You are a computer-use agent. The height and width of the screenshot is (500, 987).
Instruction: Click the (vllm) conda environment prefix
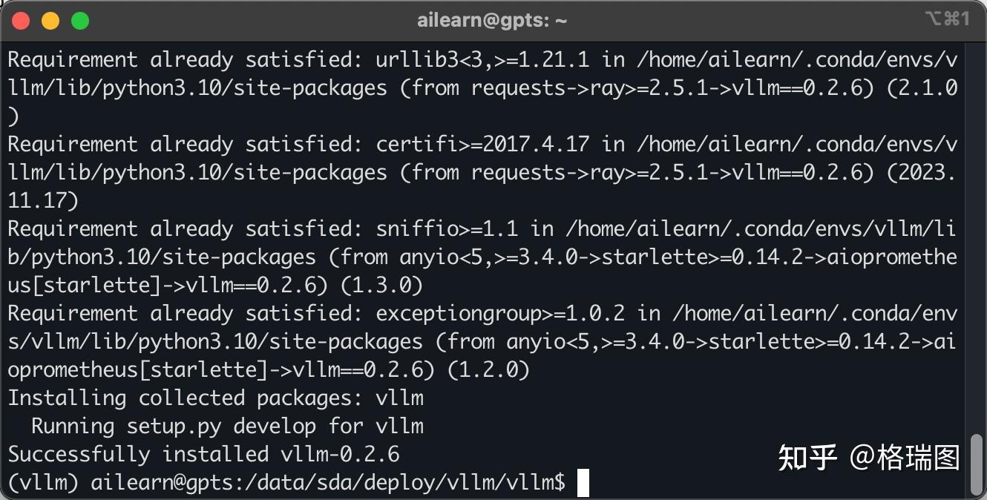[x=43, y=483]
